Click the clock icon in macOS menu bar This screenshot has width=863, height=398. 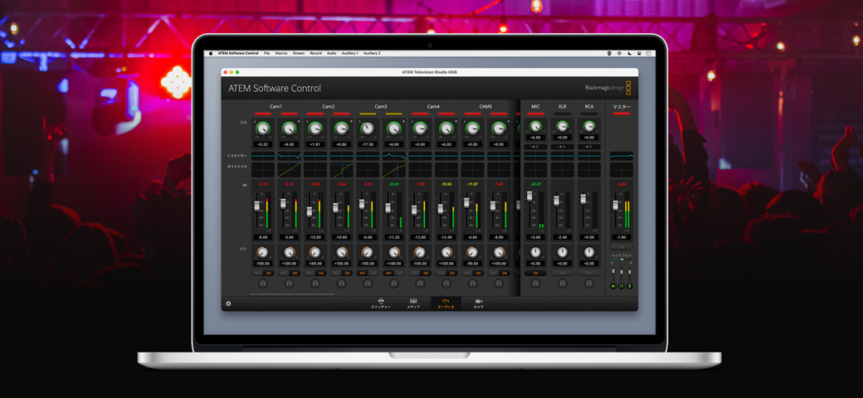tap(649, 53)
